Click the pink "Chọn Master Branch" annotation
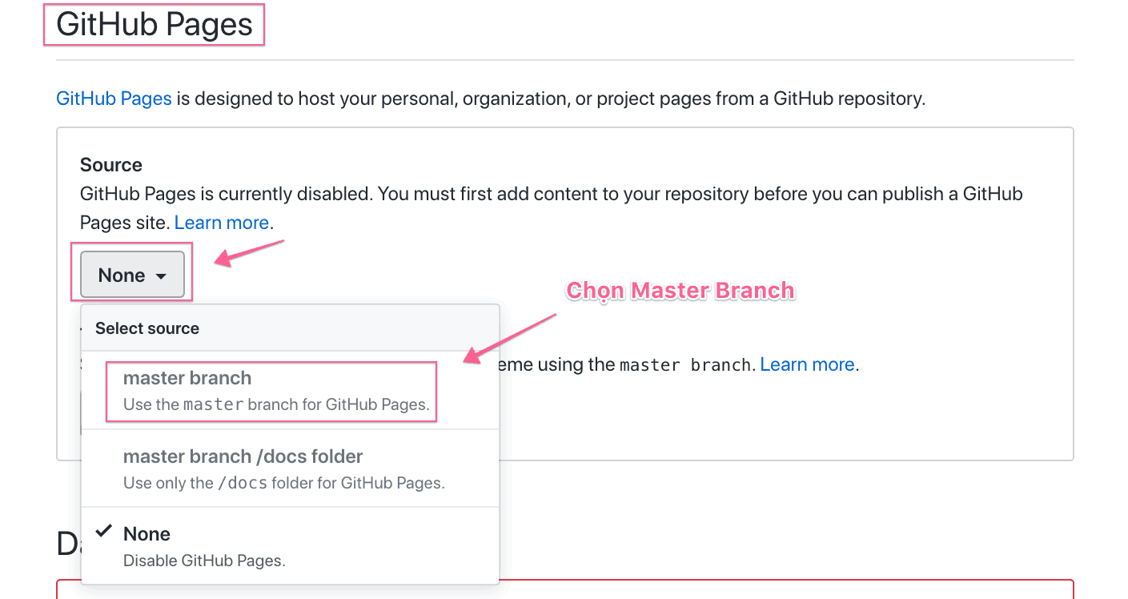The height and width of the screenshot is (599, 1128). [680, 290]
